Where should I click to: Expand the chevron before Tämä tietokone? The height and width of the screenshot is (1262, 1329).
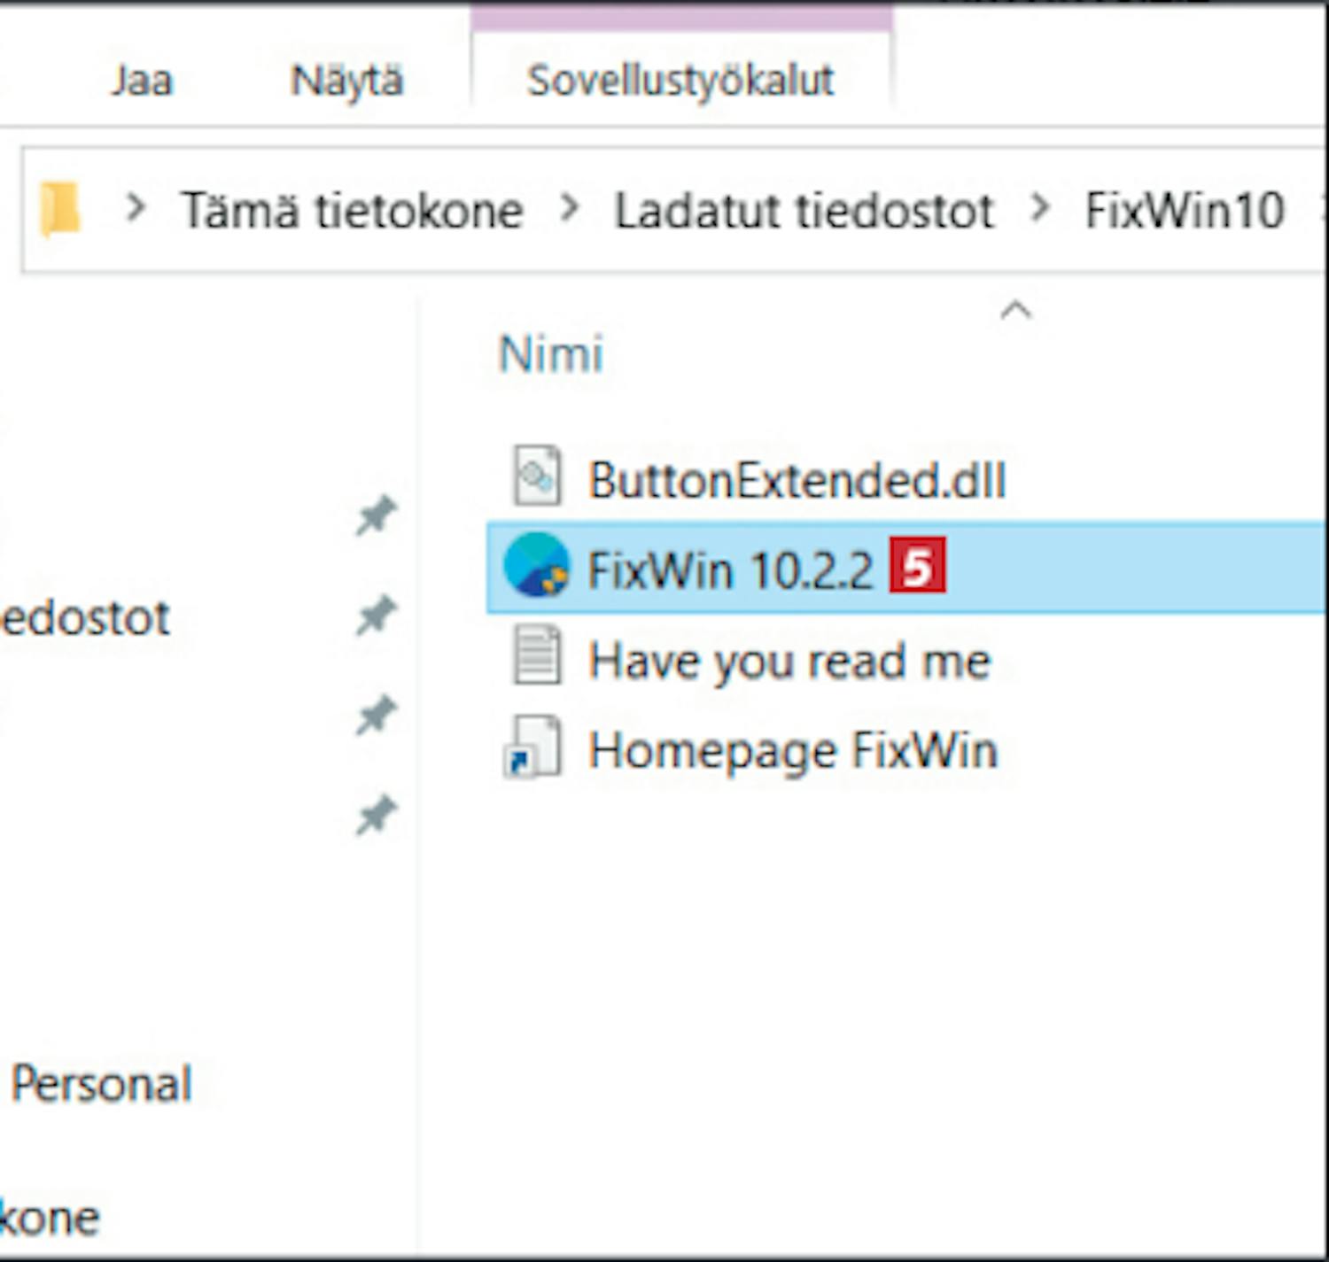click(x=136, y=209)
